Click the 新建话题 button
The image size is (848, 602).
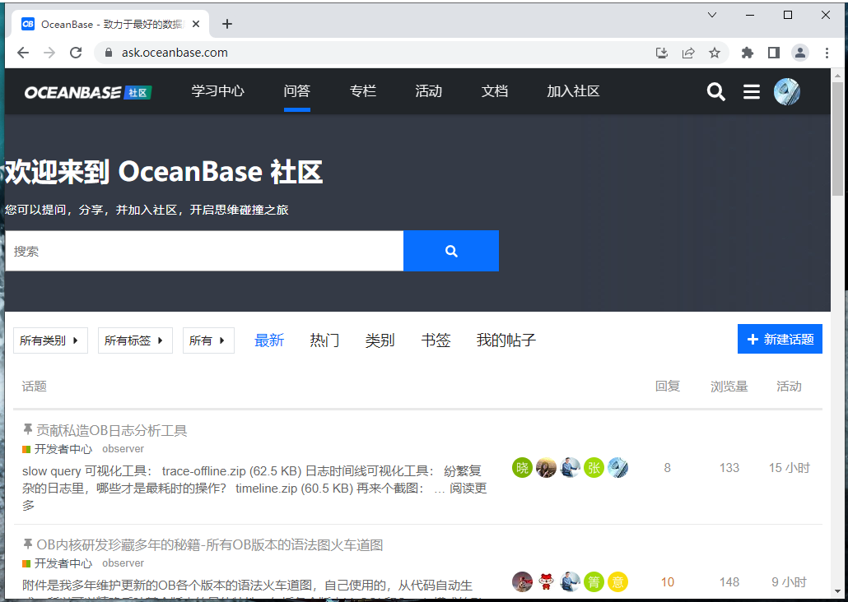[x=780, y=339]
